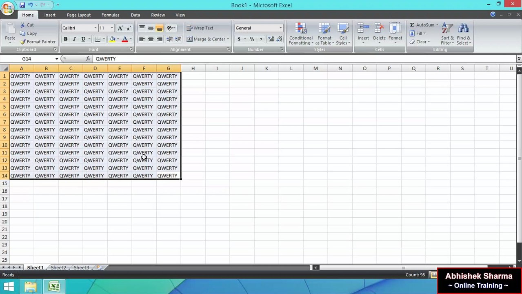Viewport: 522px width, 294px height.
Task: Open Format as Table gallery
Action: pos(324,34)
